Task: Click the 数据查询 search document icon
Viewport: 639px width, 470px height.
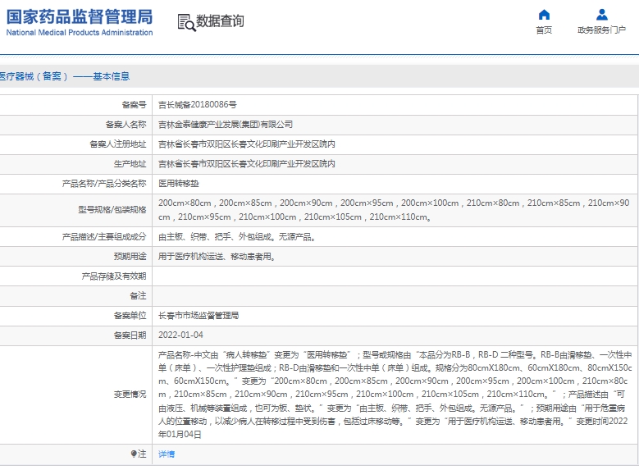Action: coord(186,22)
